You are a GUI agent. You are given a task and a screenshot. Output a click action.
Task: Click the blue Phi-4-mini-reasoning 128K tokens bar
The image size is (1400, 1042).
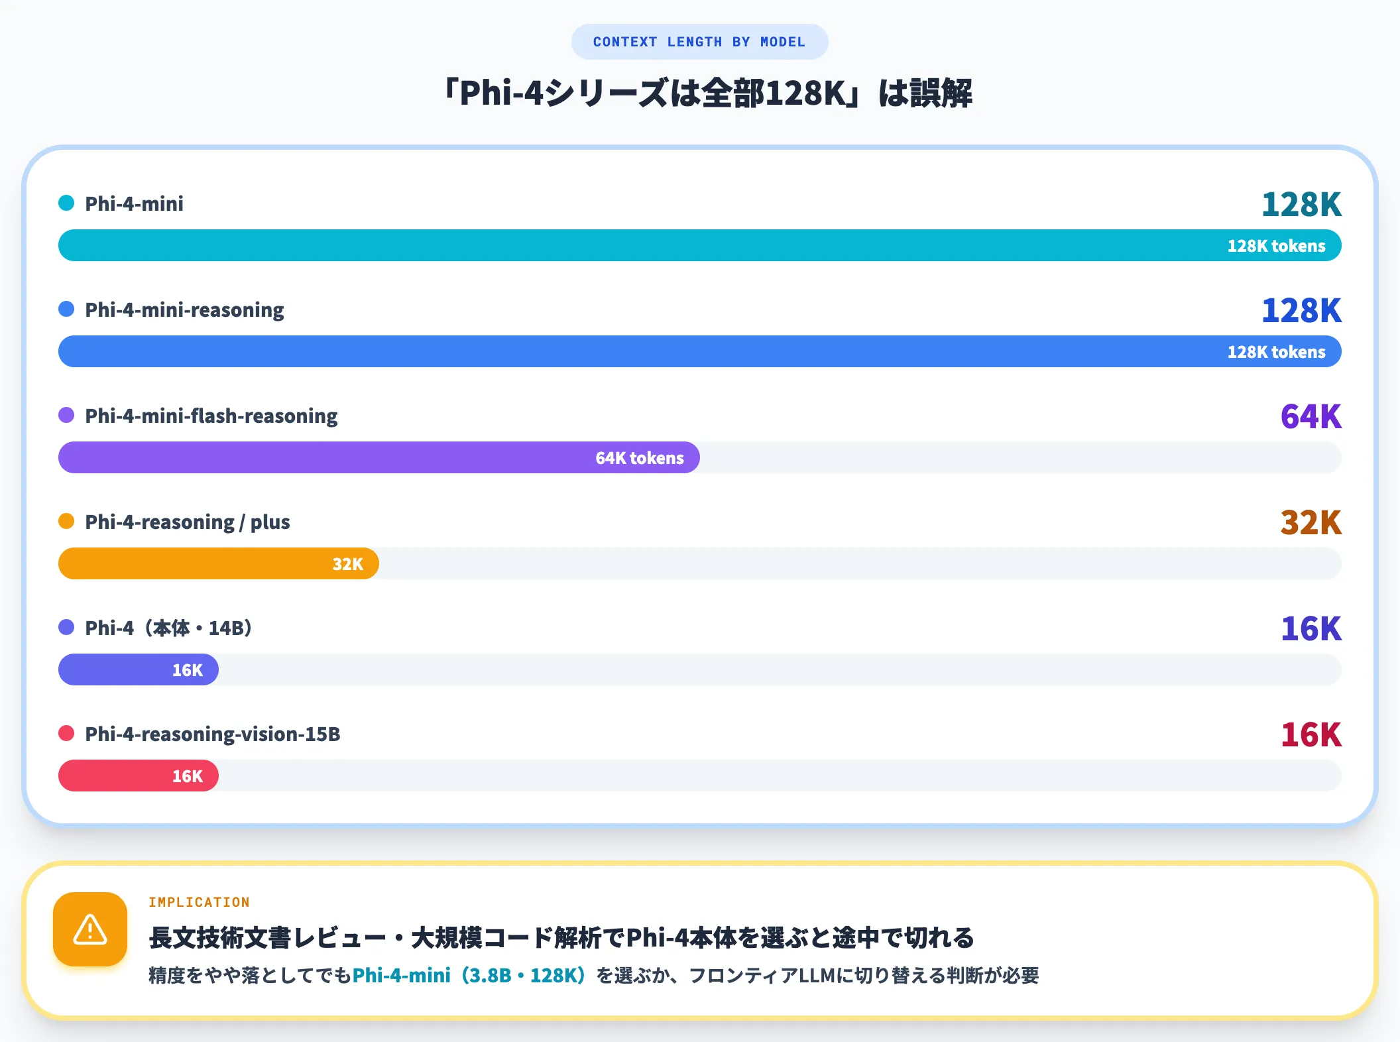click(700, 351)
